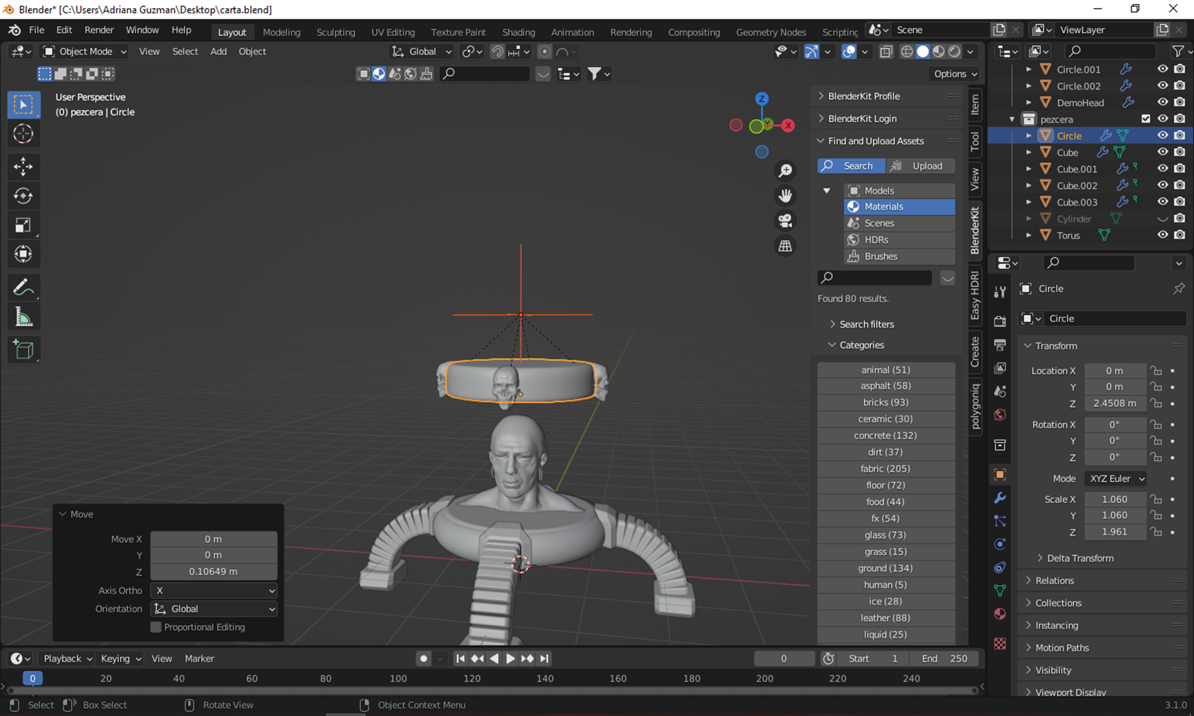
Task: Open the Modifier properties wrench tab
Action: pyautogui.click(x=1000, y=498)
